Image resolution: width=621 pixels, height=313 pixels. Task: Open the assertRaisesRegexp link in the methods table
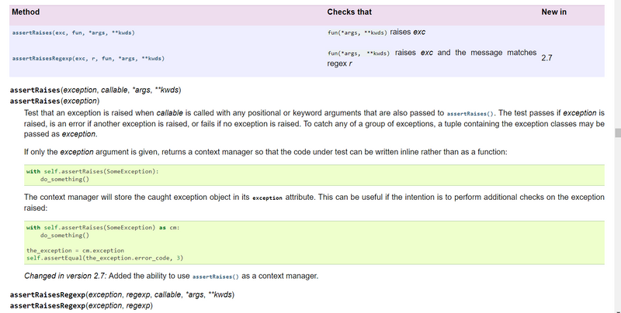(x=88, y=59)
